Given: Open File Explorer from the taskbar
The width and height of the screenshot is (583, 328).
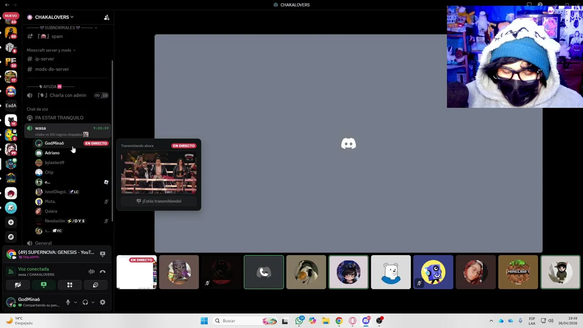Looking at the screenshot, I should click(x=326, y=321).
